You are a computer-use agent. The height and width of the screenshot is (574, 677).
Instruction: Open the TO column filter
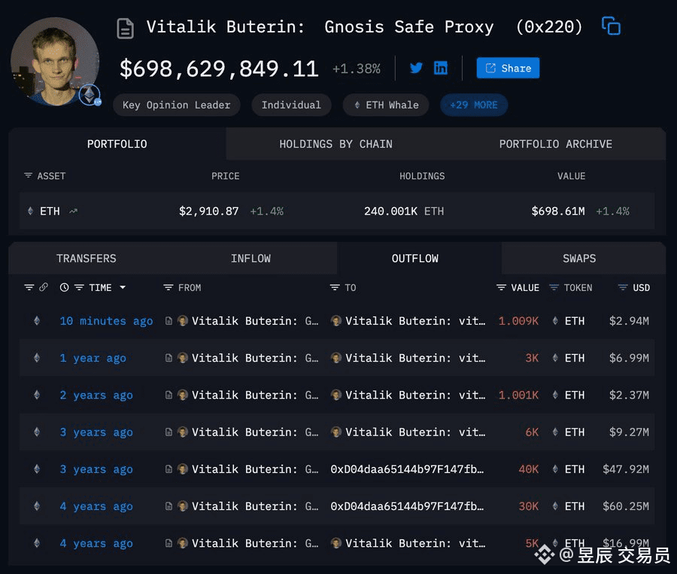click(x=335, y=288)
